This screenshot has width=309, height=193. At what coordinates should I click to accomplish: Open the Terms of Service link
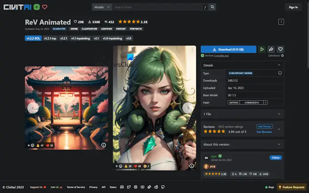tap(76, 187)
